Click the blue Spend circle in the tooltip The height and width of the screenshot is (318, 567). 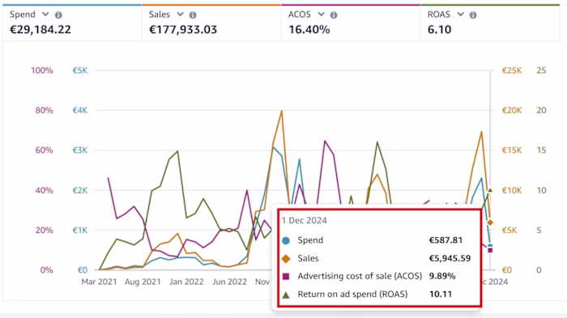point(286,240)
